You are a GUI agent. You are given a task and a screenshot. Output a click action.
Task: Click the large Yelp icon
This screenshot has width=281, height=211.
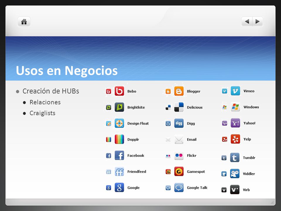(x=235, y=139)
